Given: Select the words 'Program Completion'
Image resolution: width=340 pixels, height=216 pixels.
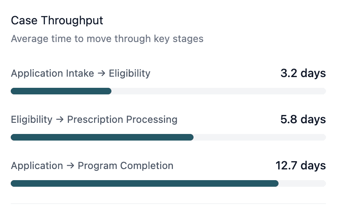Looking at the screenshot, I should [125, 166].
